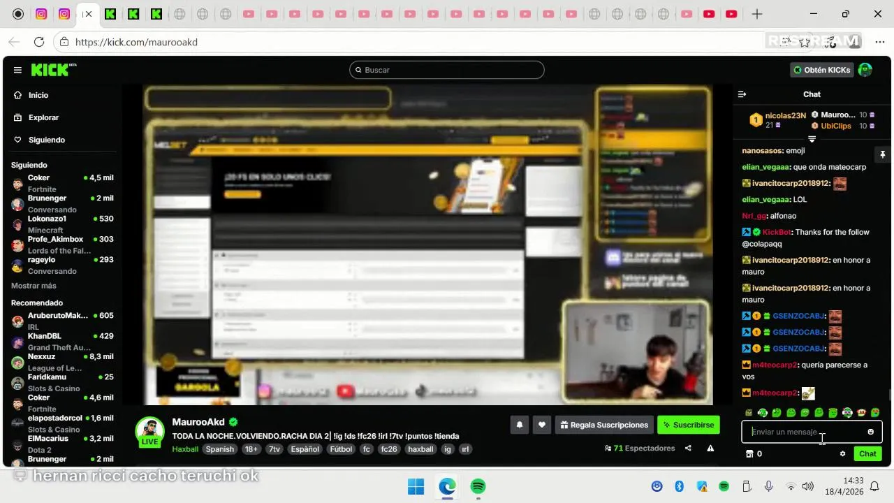Click the MaurooAkd channel name
The height and width of the screenshot is (503, 894).
pos(198,422)
